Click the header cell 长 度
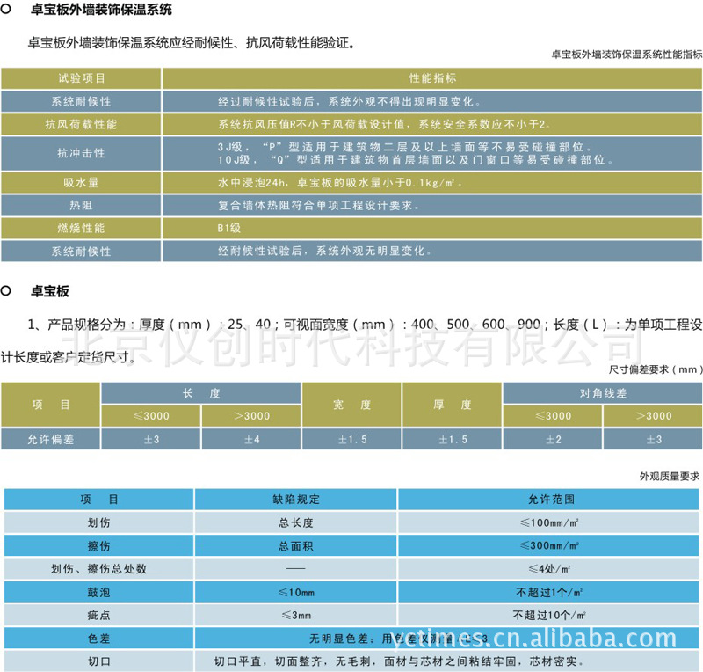Image resolution: width=703 pixels, height=672 pixels. [201, 393]
